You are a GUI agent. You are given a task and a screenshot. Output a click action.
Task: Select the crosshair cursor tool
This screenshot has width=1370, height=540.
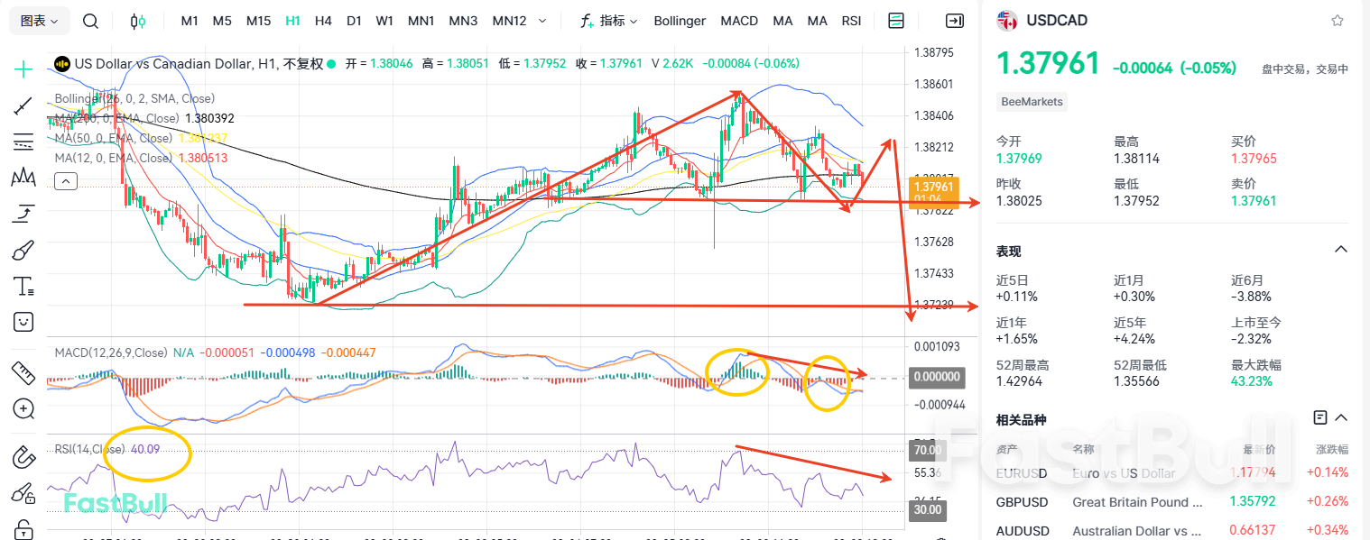click(23, 69)
